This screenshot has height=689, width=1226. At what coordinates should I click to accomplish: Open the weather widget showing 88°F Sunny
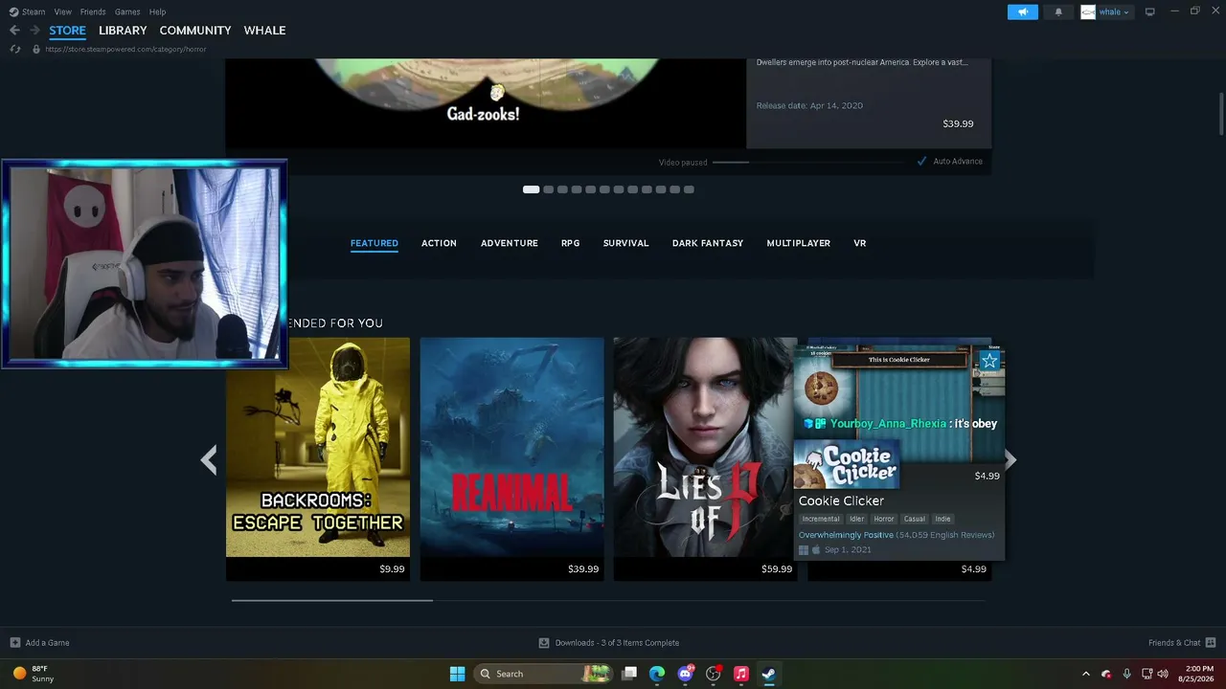click(x=34, y=674)
